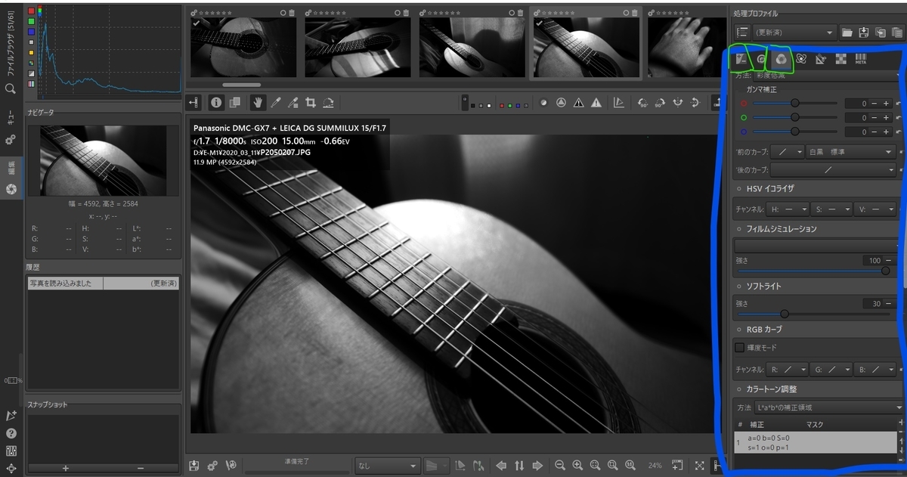Open the film simulation selection dropdown

tap(816, 246)
